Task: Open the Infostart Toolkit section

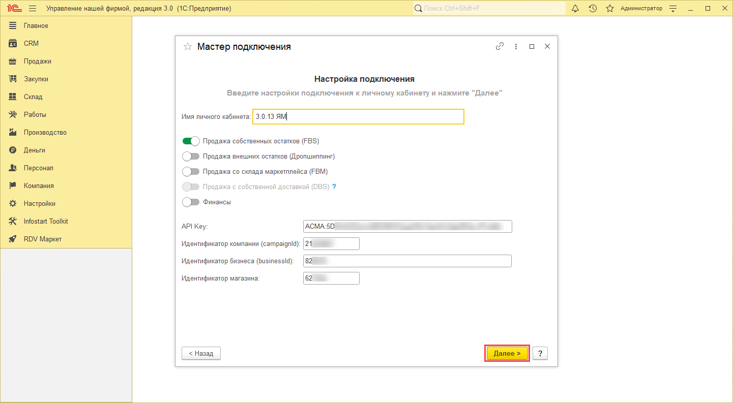Action: [x=66, y=221]
